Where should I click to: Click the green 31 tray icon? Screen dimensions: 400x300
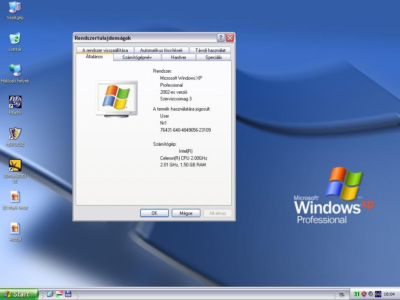point(357,295)
